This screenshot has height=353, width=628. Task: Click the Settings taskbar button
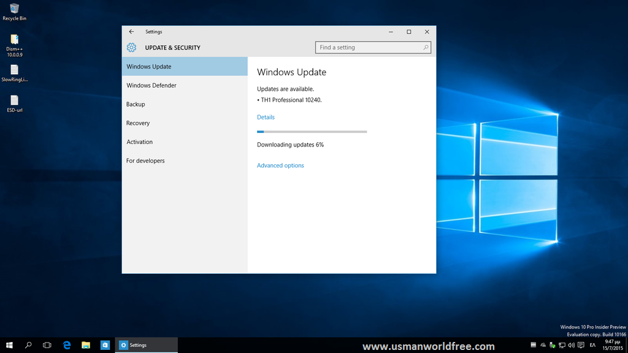coord(146,345)
